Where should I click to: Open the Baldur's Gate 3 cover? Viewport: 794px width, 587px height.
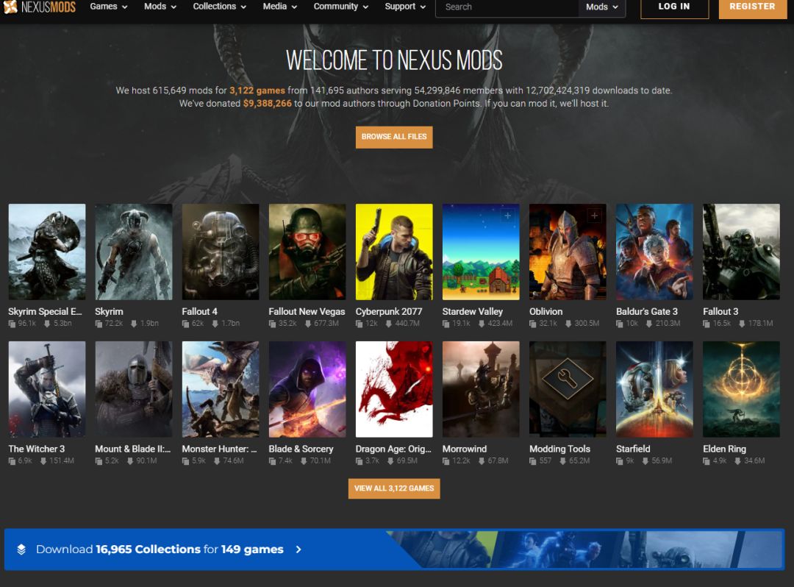point(654,252)
